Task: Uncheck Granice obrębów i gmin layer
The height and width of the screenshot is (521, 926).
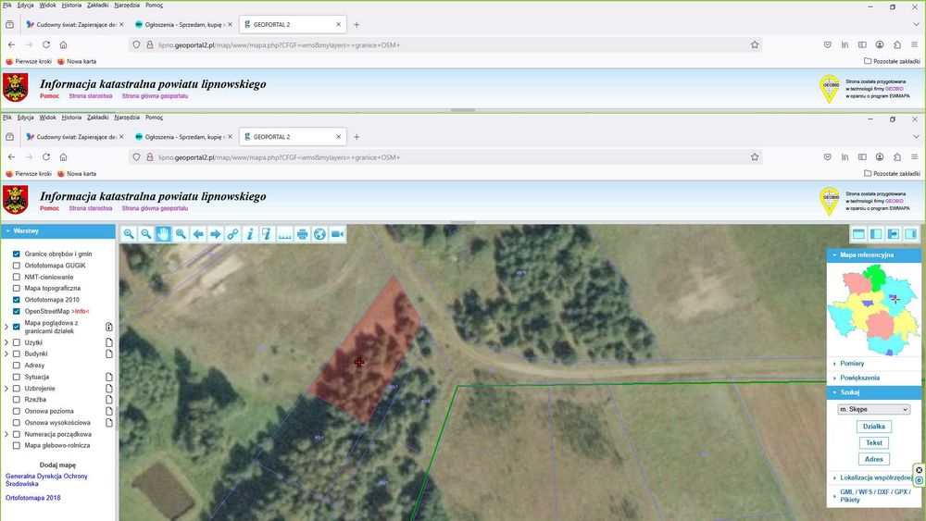Action: click(17, 254)
